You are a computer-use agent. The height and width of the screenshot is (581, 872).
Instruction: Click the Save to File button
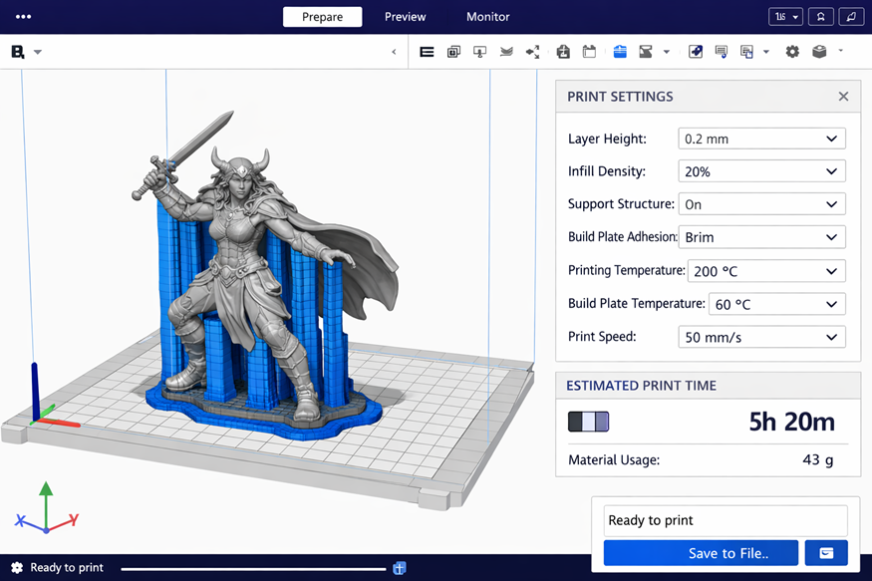coord(701,553)
